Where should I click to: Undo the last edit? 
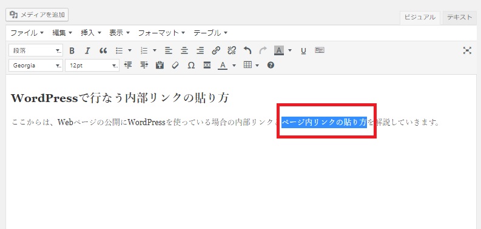(247, 50)
